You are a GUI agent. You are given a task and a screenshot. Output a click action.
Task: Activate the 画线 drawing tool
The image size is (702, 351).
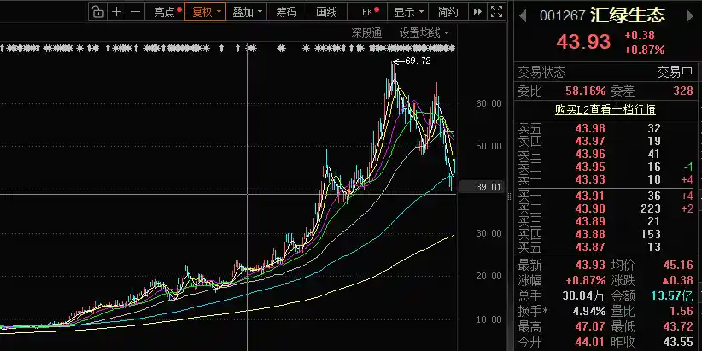click(x=326, y=12)
